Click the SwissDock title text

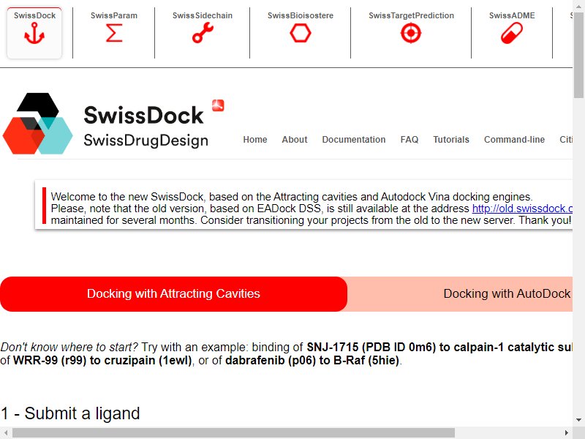(143, 115)
